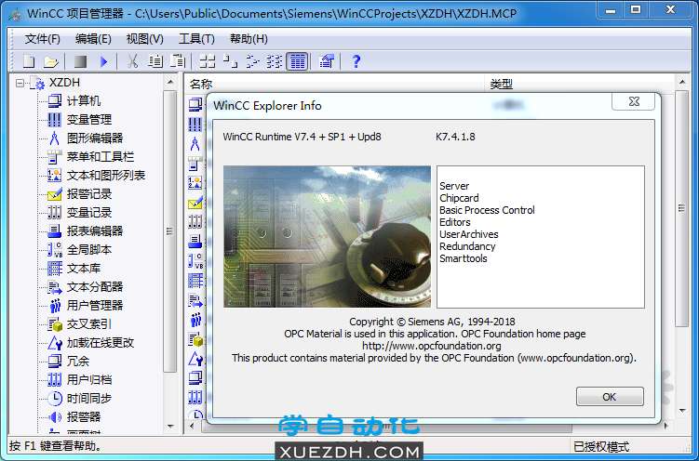Select 交叉索引 tree node
This screenshot has width=699, height=461.
pyautogui.click(x=89, y=324)
